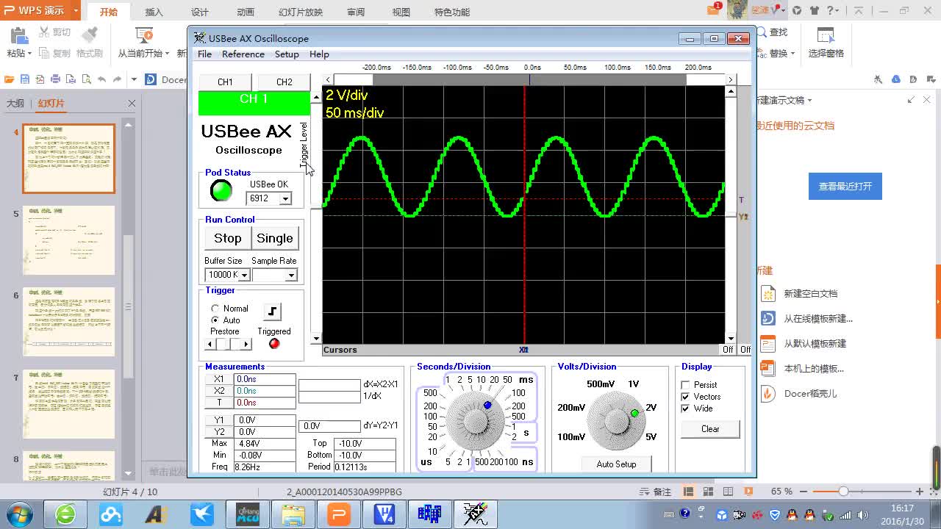941x529 pixels.
Task: Click the last cursor Off toggle
Action: click(745, 350)
